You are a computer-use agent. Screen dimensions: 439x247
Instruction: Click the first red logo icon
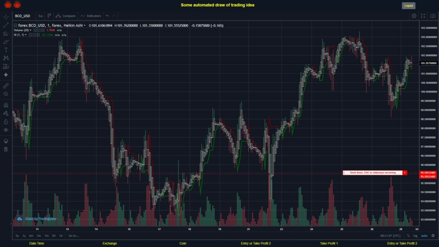(x=8, y=5)
